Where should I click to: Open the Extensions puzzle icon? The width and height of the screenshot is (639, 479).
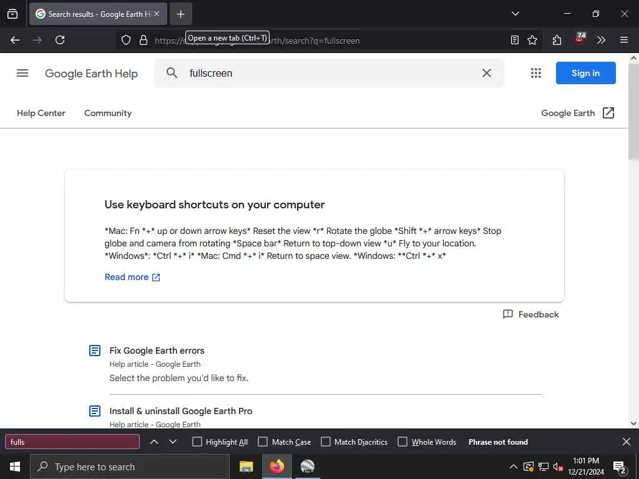557,40
